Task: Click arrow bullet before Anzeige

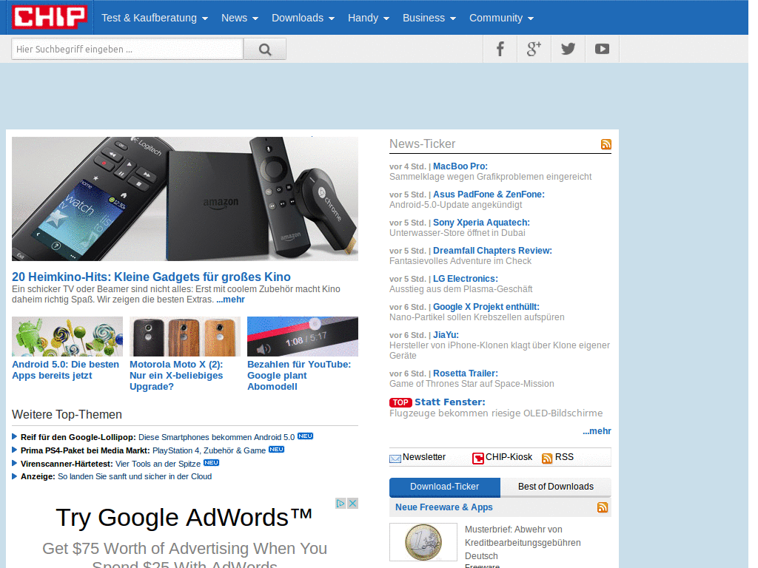Action: (x=15, y=476)
